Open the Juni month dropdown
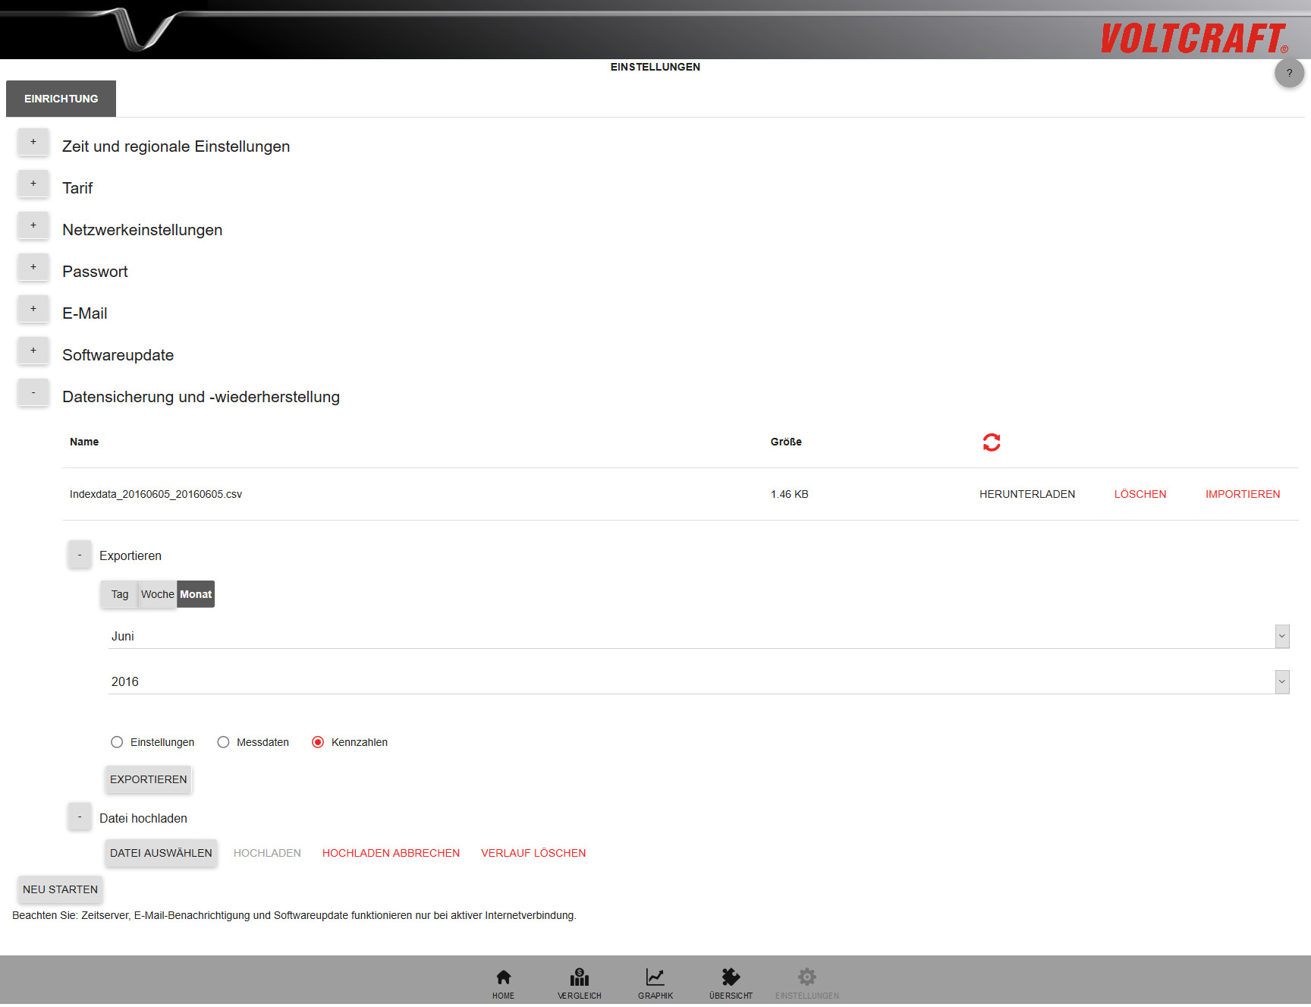Viewport: 1311px width, 1007px height. tap(698, 636)
